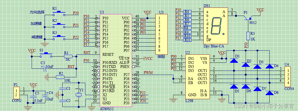
Task: Click the ground symbol at L298 GND pin
Action: 173,100
